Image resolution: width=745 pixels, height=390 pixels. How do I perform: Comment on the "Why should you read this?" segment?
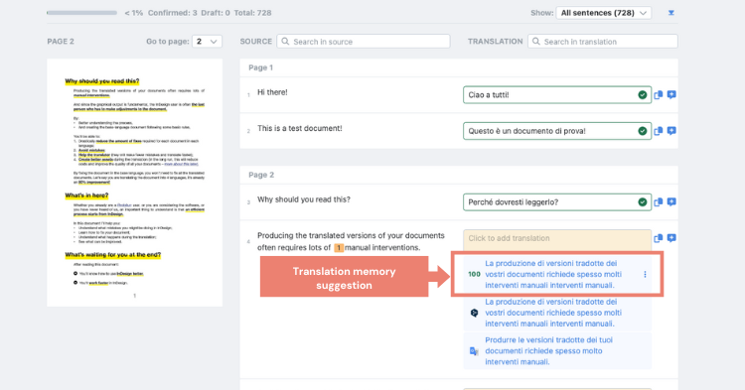pyautogui.click(x=671, y=202)
